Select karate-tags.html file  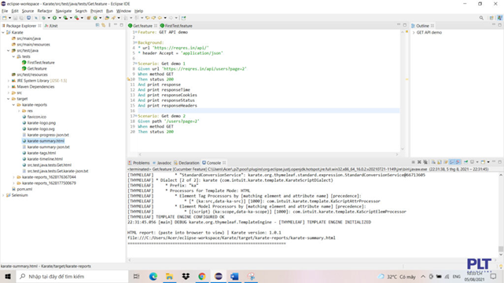point(42,153)
